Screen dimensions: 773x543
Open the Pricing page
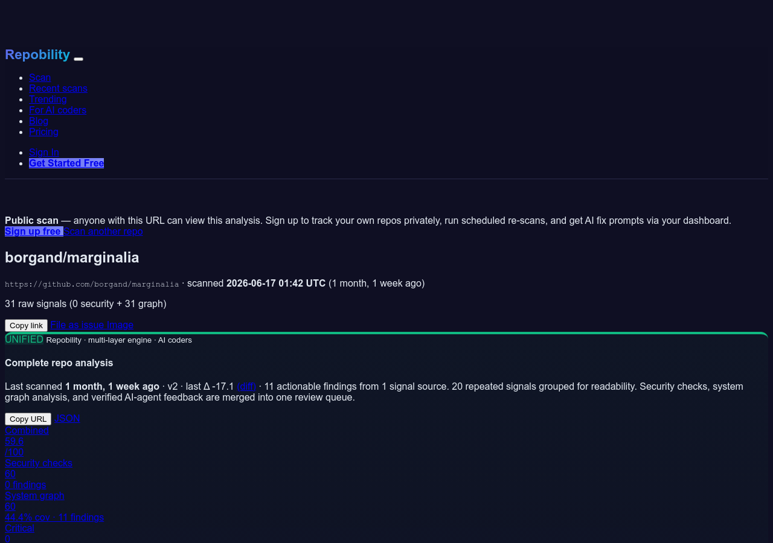[43, 132]
